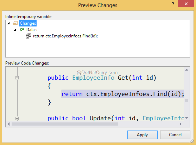Click the highlighted return statement in code preview
196x145 pixels.
(x=122, y=94)
